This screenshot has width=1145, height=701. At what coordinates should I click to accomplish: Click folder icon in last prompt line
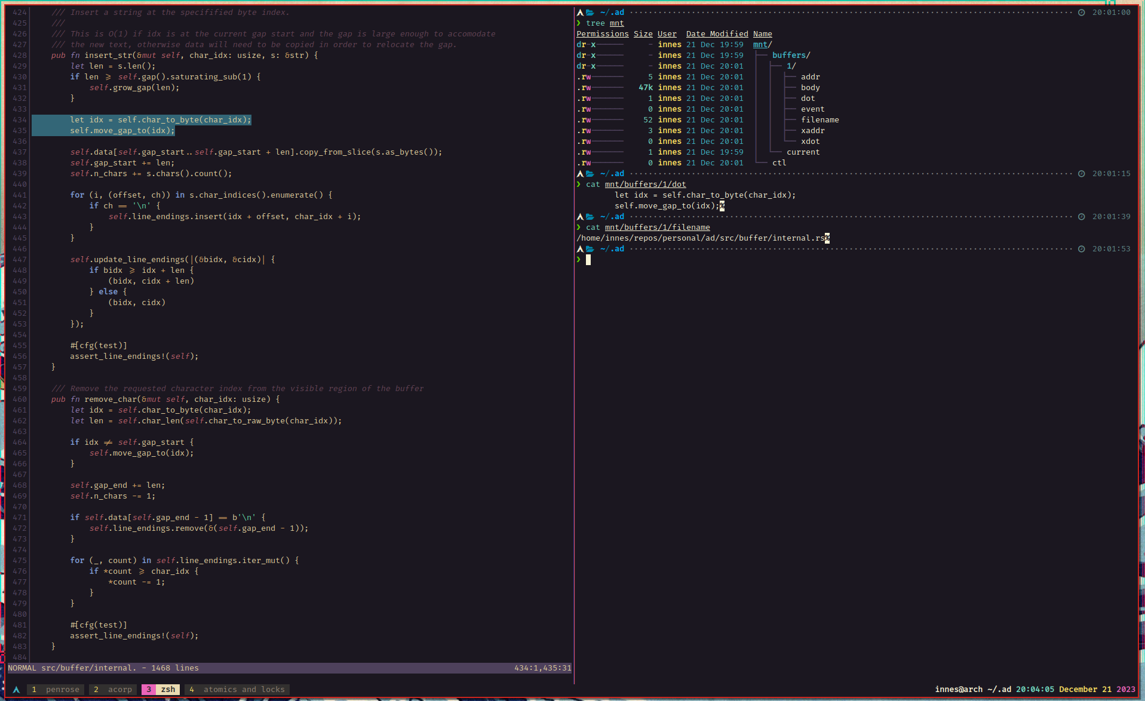click(x=590, y=249)
